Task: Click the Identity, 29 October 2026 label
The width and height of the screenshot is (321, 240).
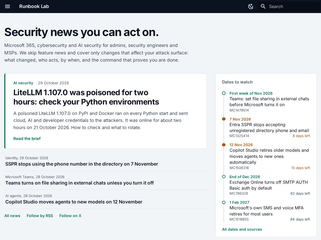Action: click(x=27, y=158)
